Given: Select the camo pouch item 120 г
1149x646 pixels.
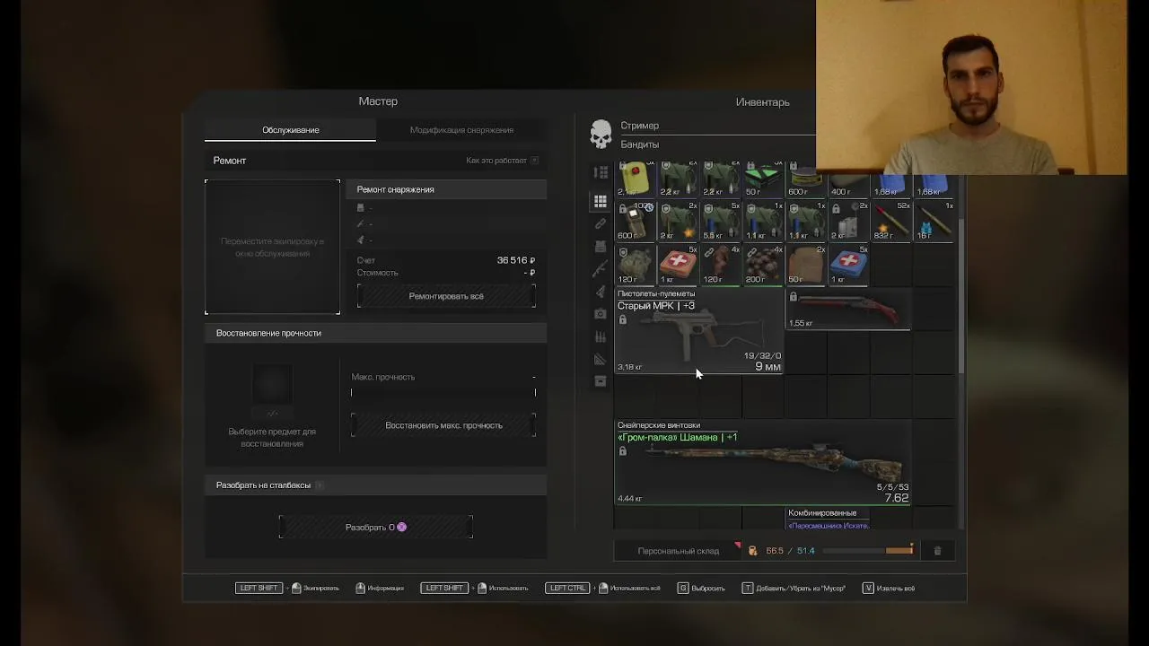Looking at the screenshot, I should pos(636,266).
